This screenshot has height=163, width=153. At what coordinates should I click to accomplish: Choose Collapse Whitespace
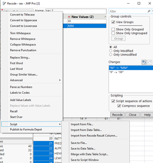(x=23, y=45)
